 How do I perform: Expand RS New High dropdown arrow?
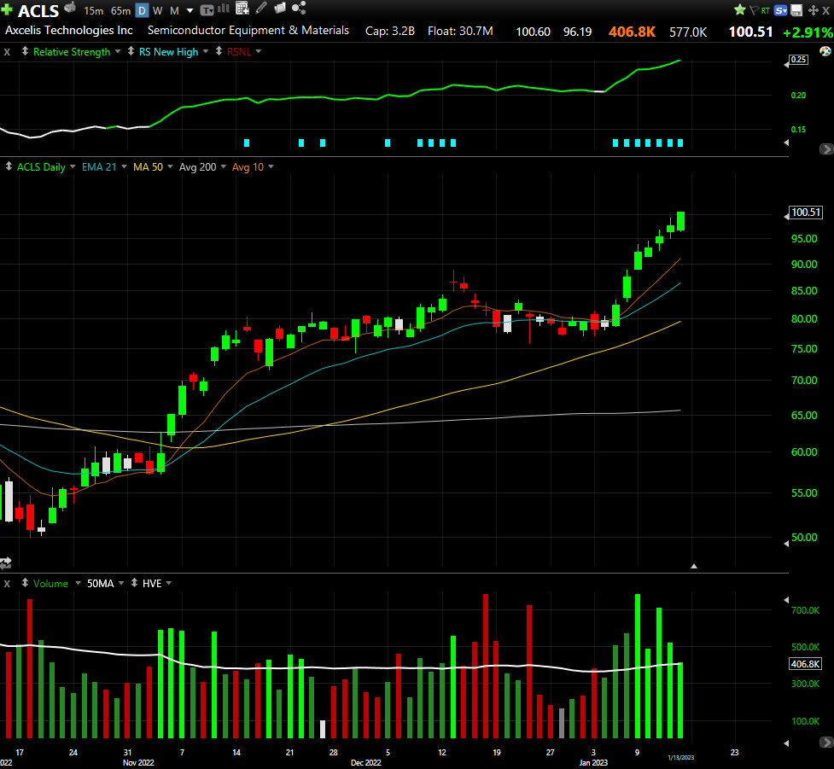pos(206,51)
